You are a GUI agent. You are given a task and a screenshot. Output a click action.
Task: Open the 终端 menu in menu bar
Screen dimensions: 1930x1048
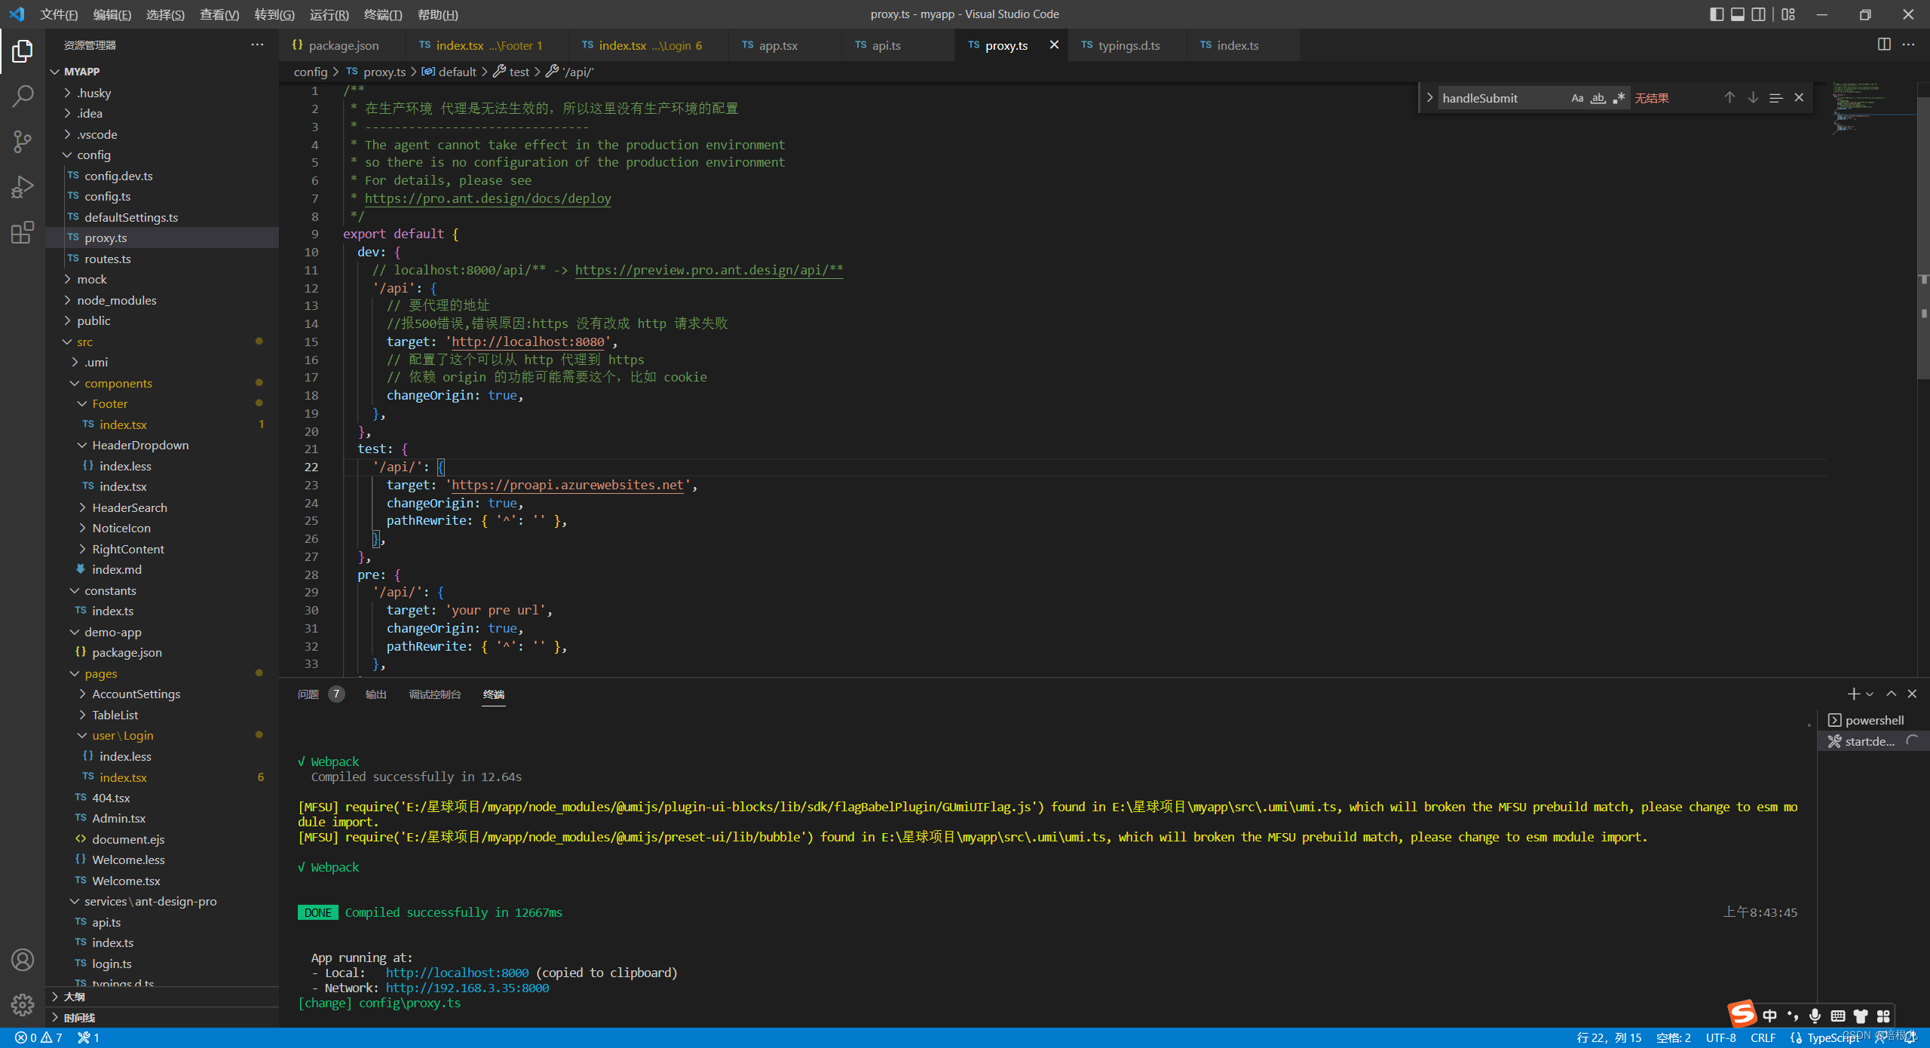(x=382, y=14)
